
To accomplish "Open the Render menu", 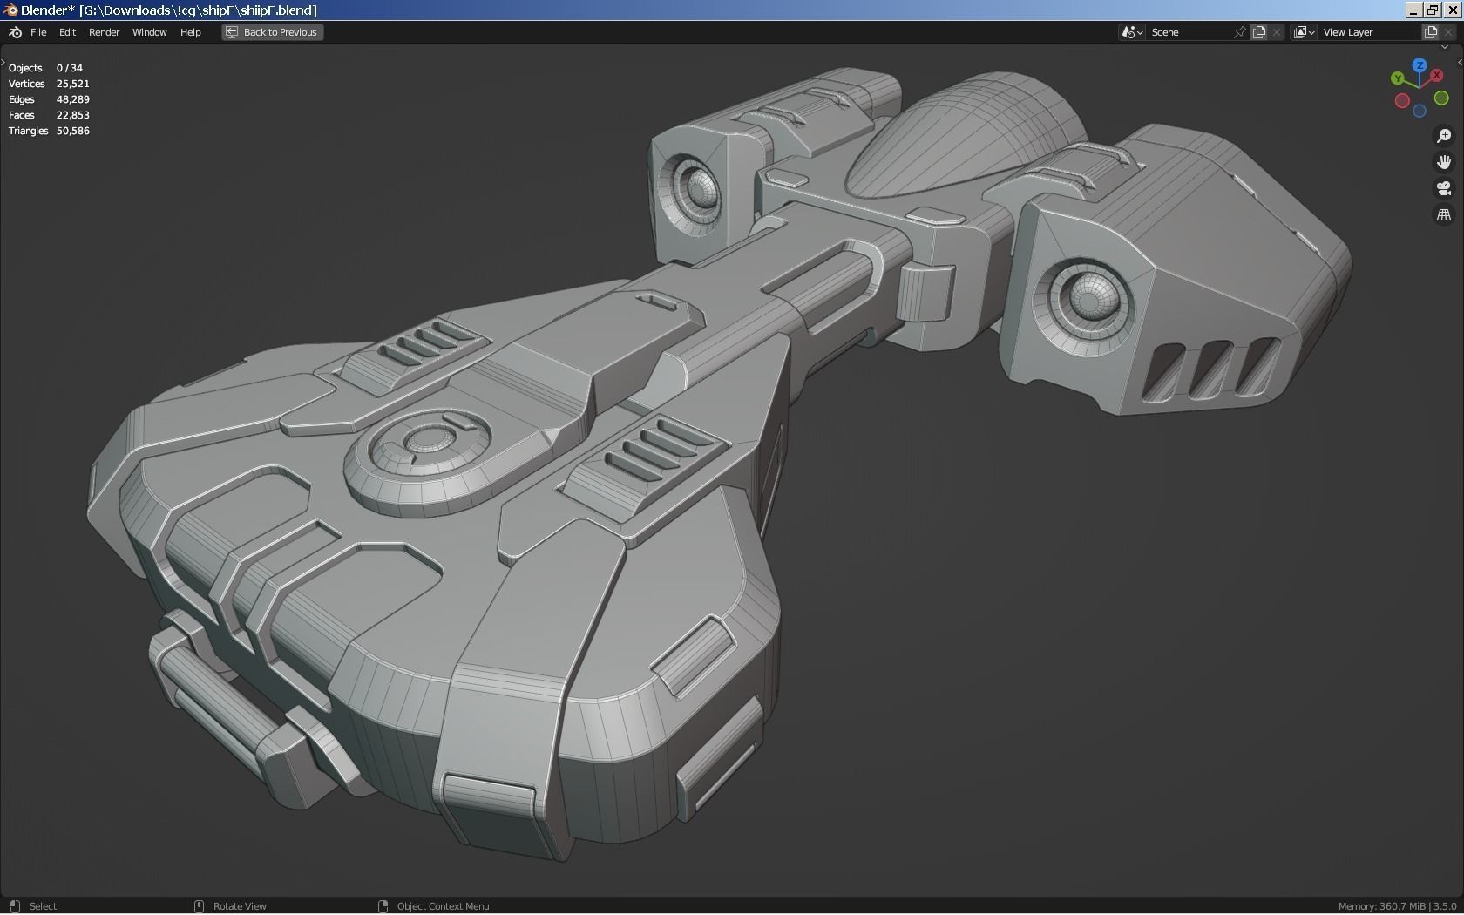I will click(x=104, y=32).
